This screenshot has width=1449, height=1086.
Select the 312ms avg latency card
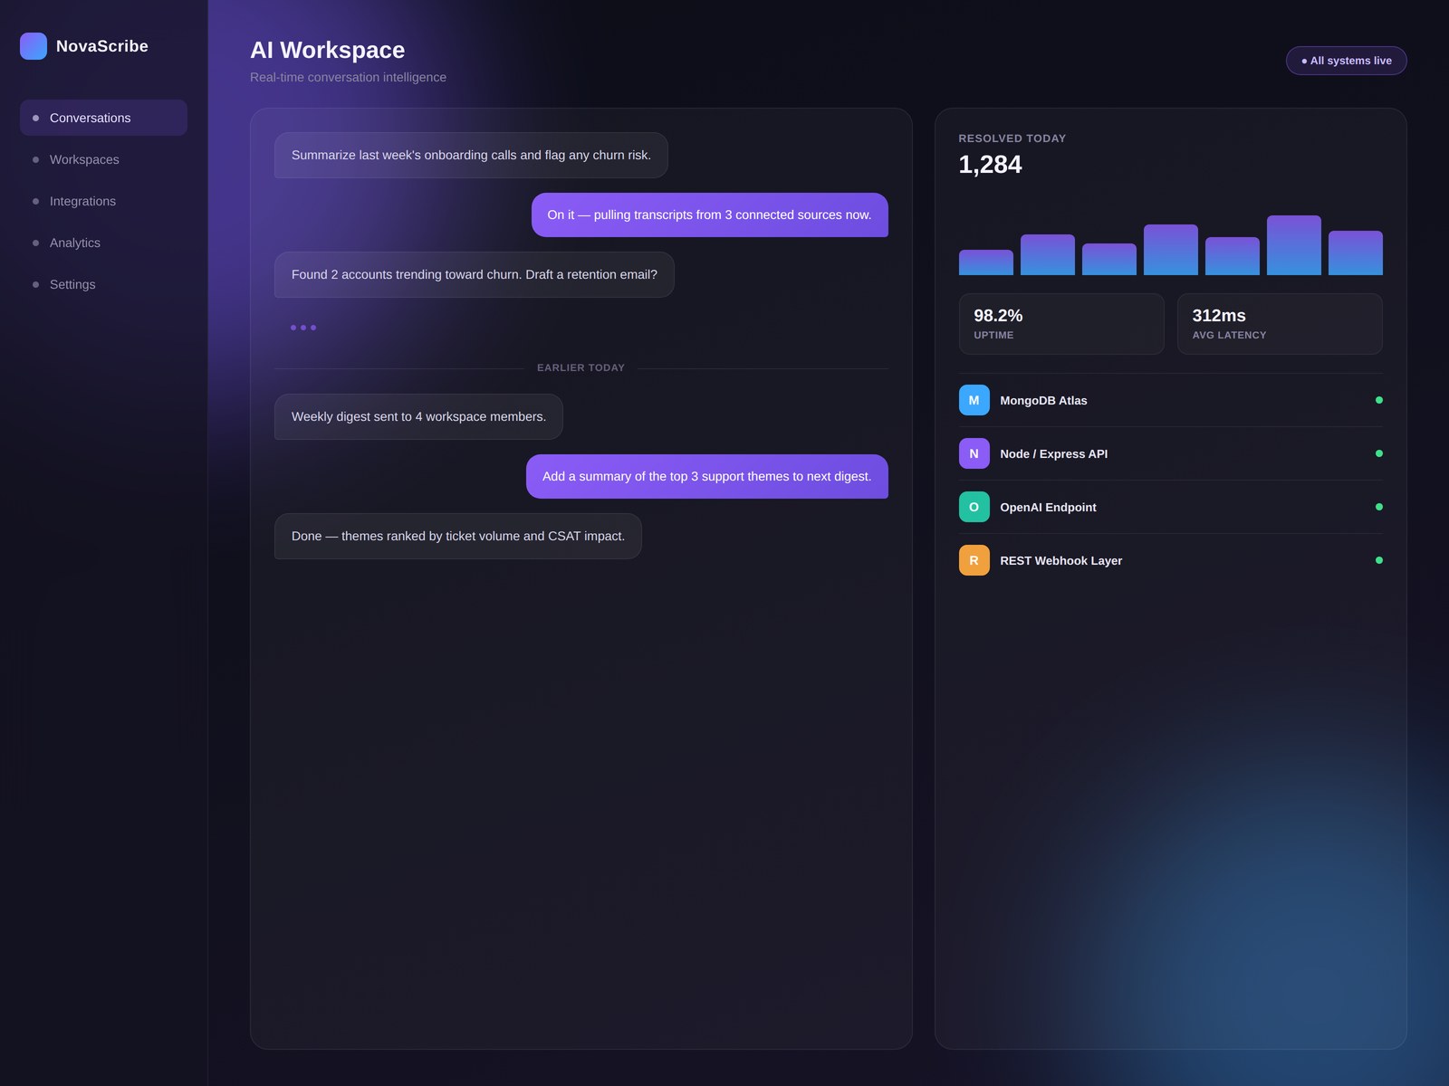tap(1280, 324)
